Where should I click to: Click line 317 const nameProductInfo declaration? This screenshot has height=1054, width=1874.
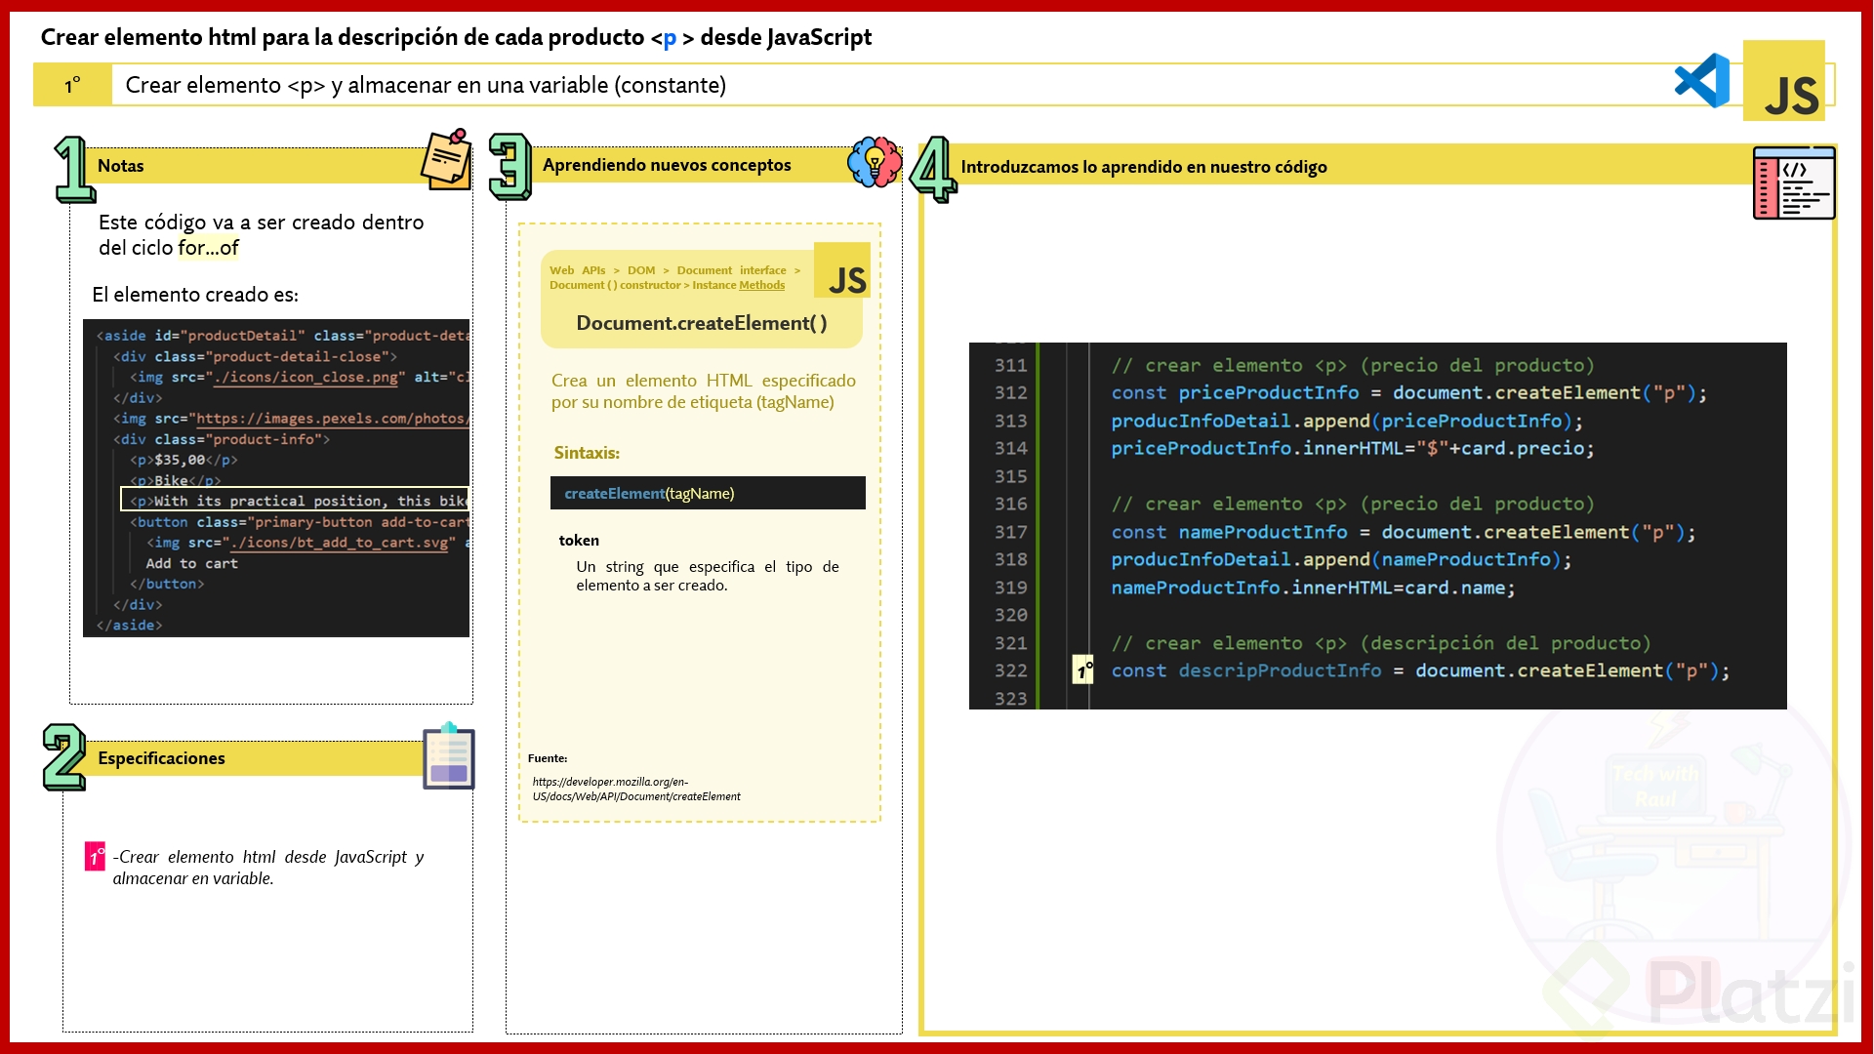[1404, 532]
